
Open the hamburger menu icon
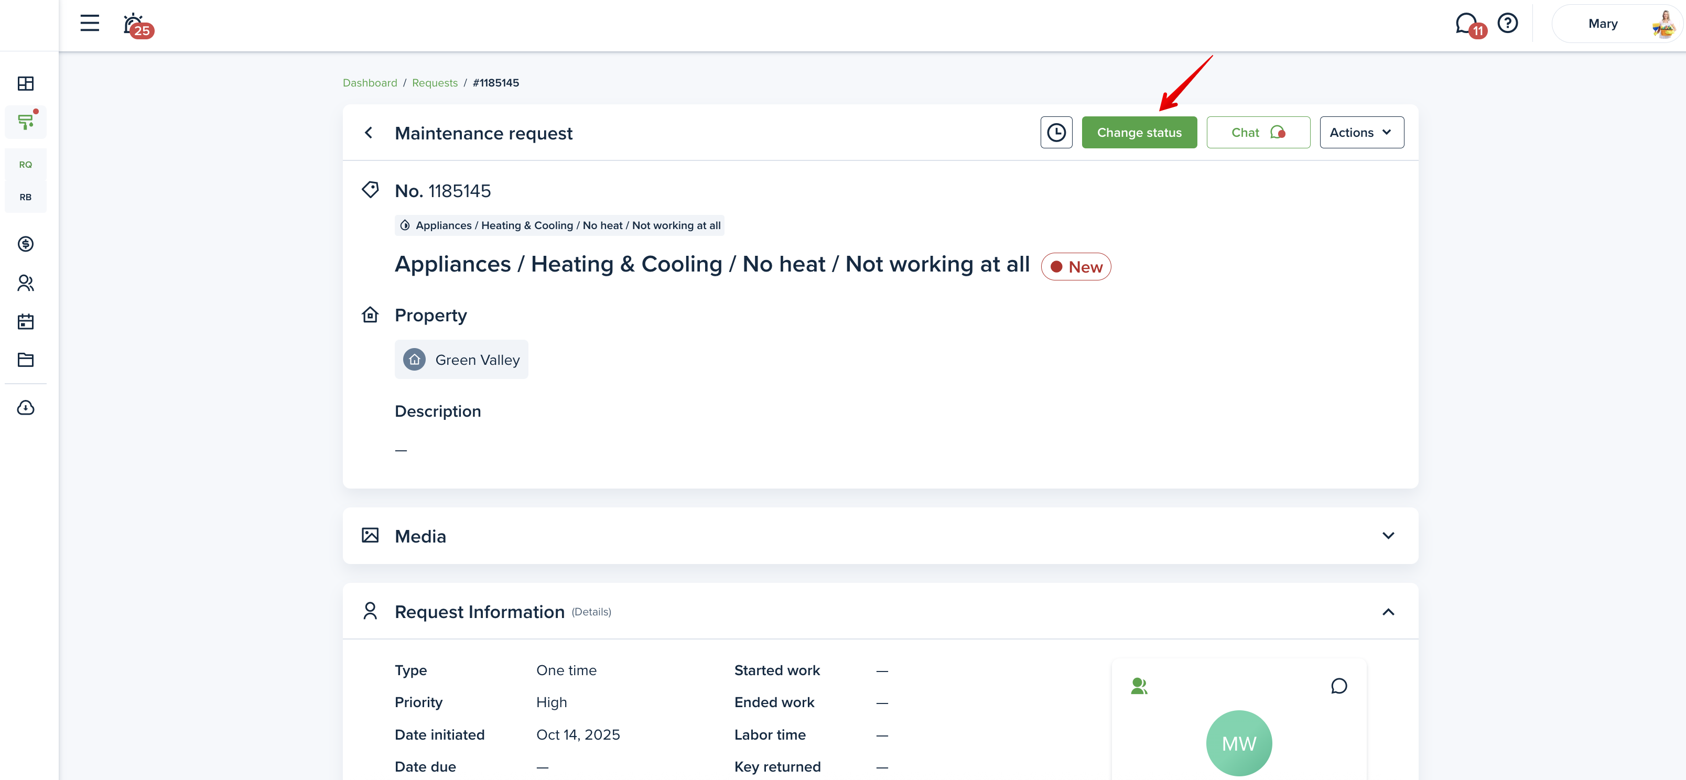tap(90, 24)
